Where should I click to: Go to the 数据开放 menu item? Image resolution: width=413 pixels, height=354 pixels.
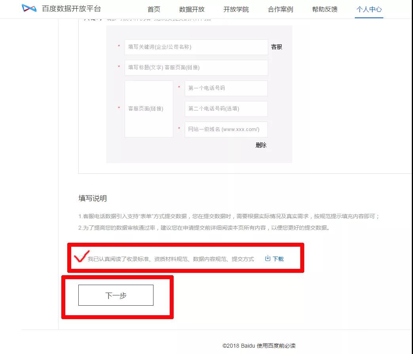(x=192, y=9)
